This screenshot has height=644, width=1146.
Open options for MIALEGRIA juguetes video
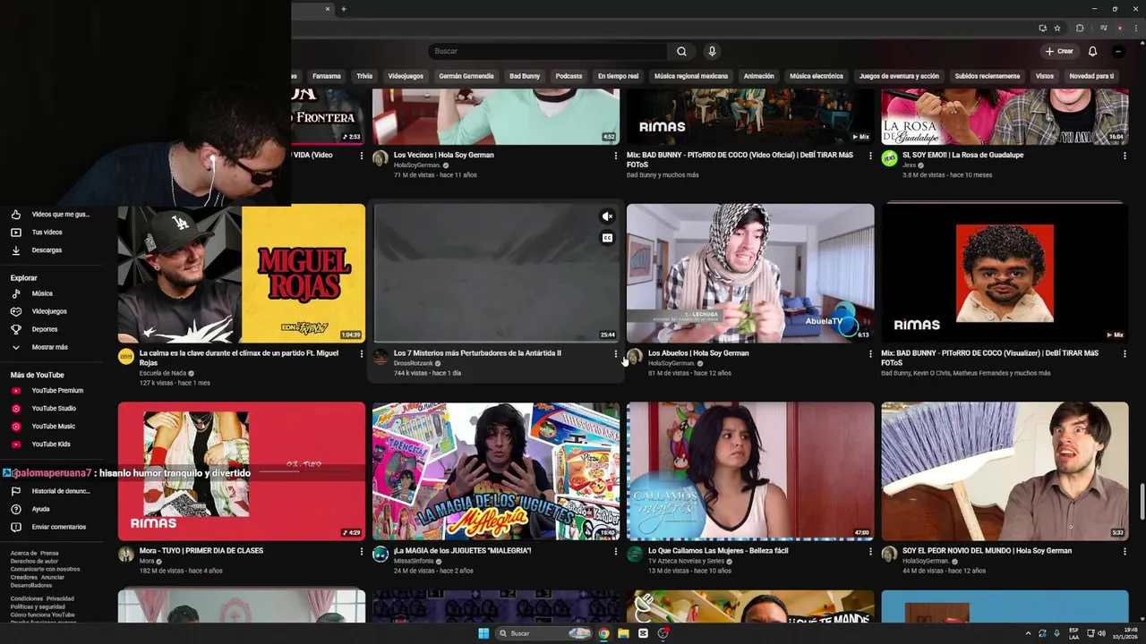pos(616,552)
